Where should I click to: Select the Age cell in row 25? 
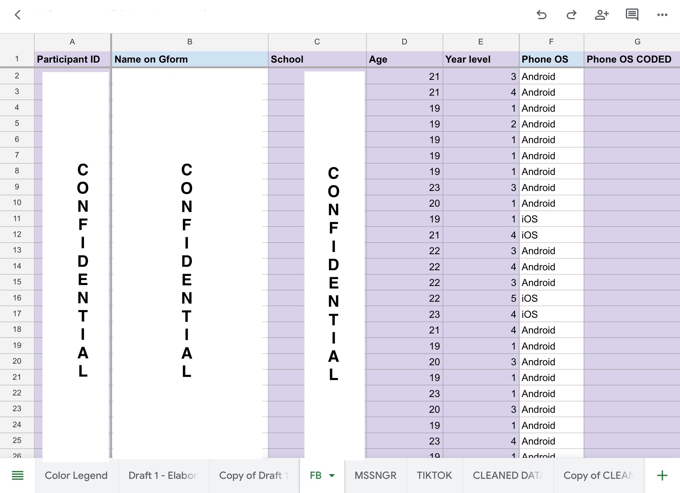pos(405,441)
